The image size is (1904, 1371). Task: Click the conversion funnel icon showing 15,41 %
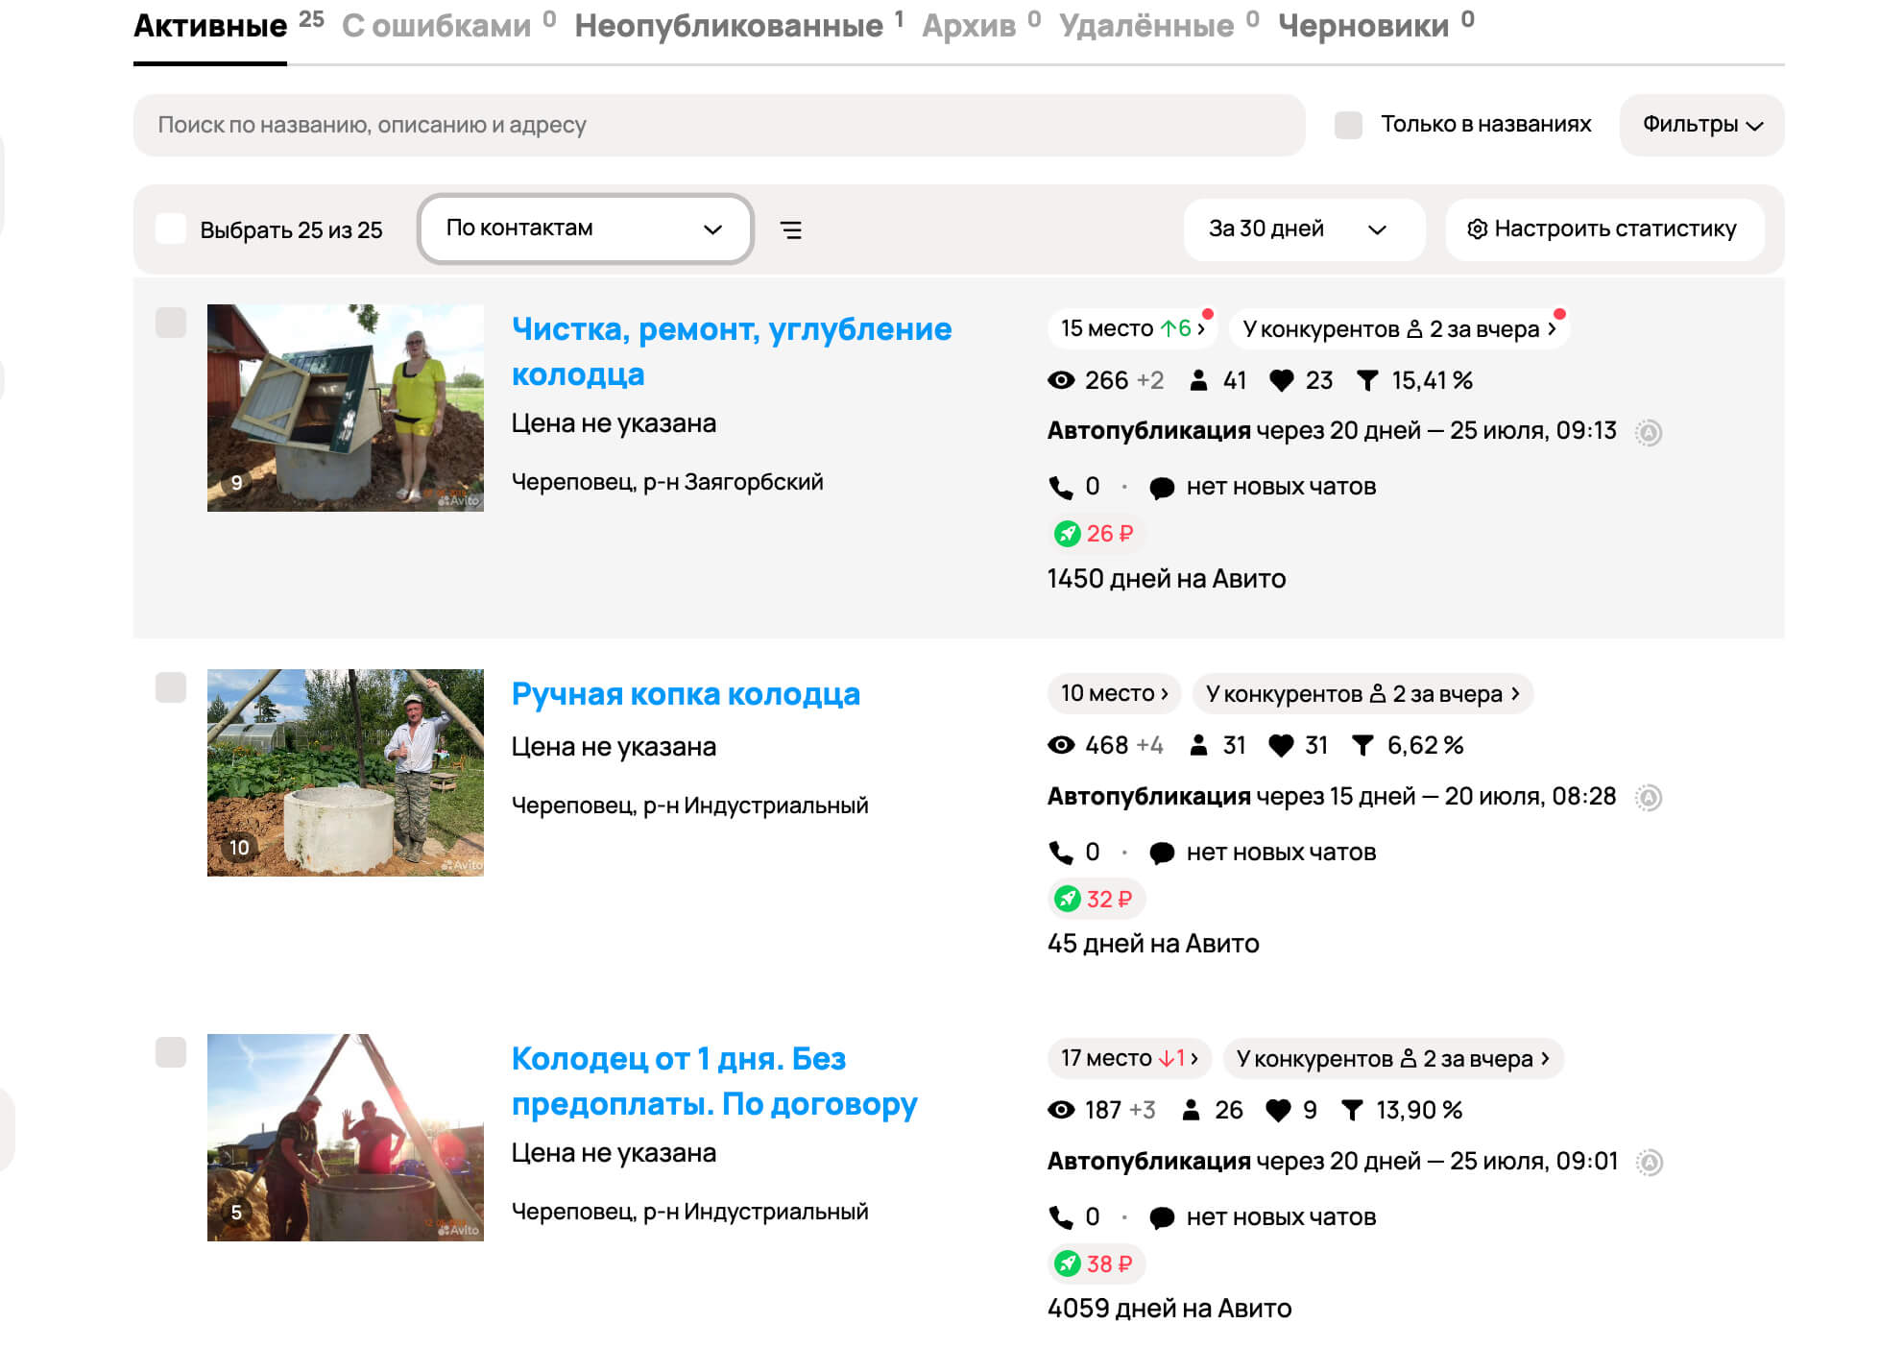[1367, 381]
